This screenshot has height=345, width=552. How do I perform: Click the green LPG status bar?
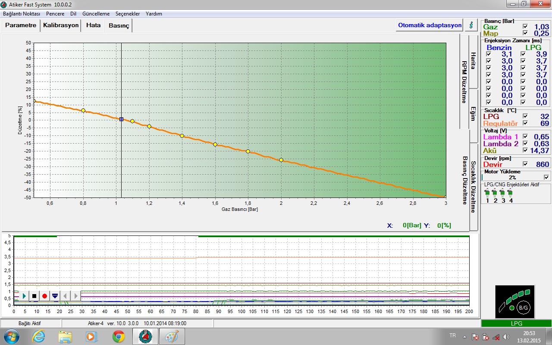[516, 323]
